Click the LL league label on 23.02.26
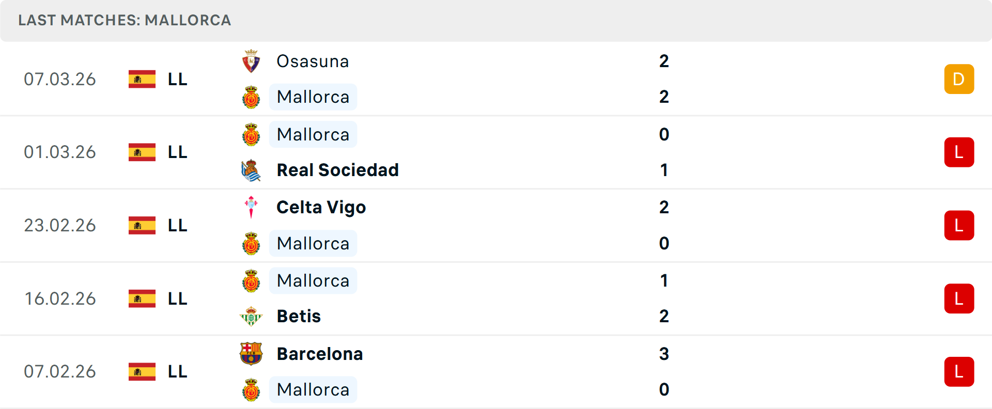Image resolution: width=992 pixels, height=409 pixels. (177, 226)
